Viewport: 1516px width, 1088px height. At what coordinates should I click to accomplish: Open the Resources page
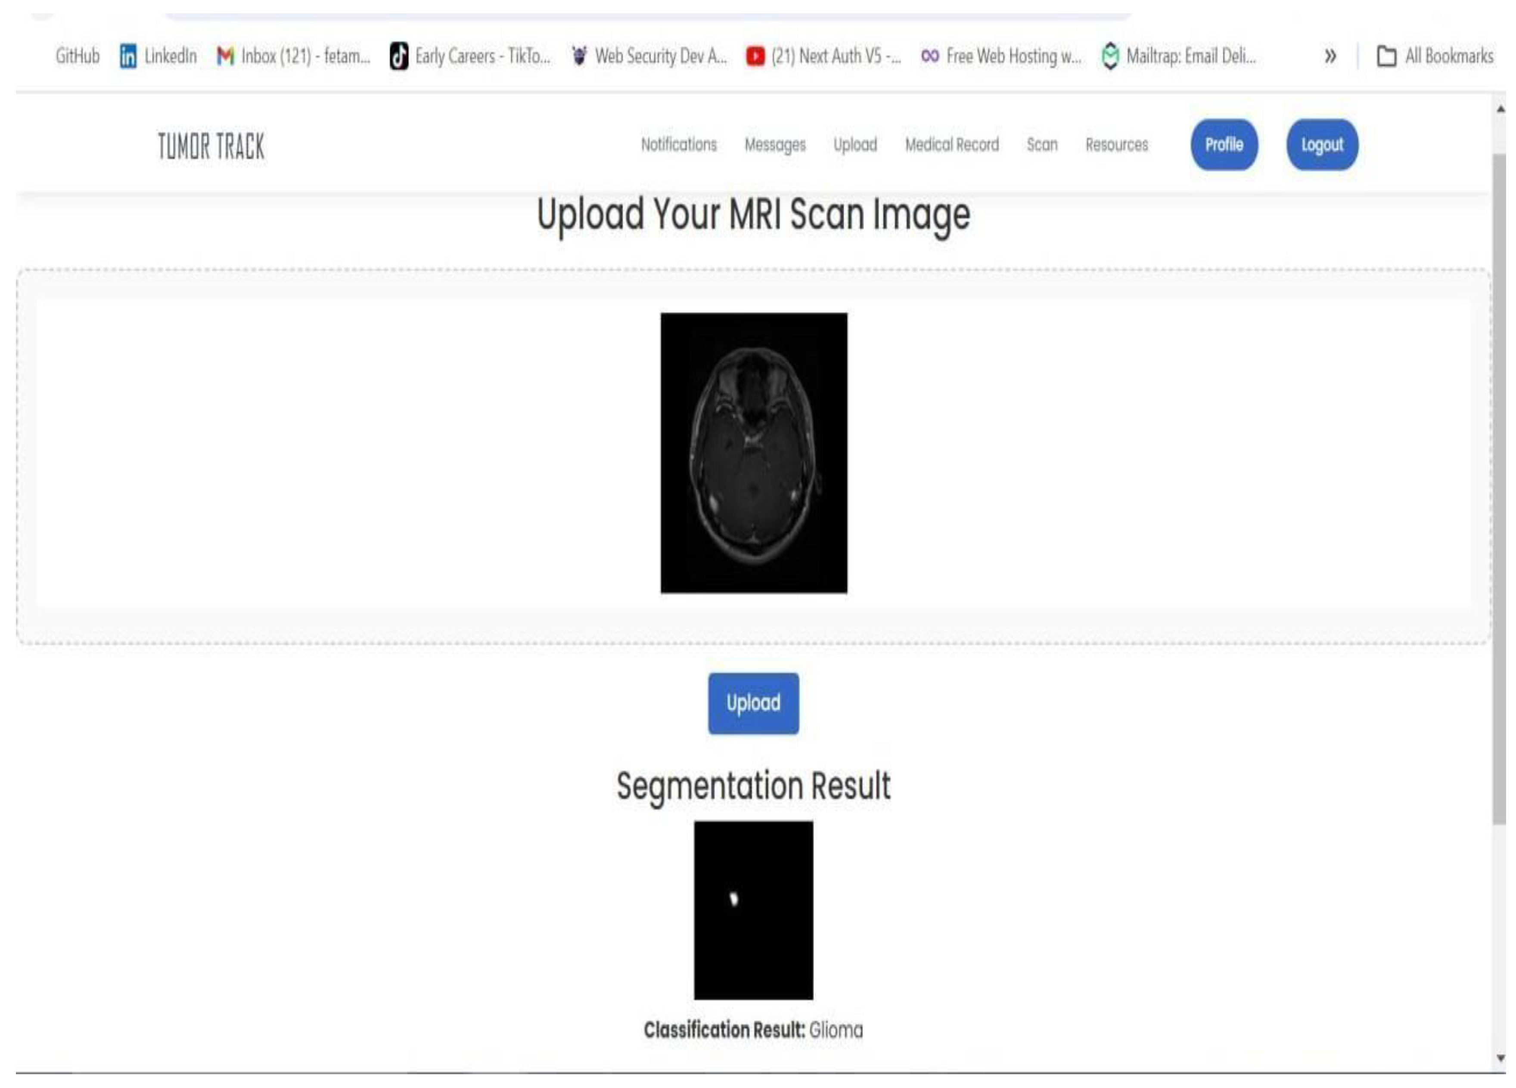pyautogui.click(x=1117, y=144)
